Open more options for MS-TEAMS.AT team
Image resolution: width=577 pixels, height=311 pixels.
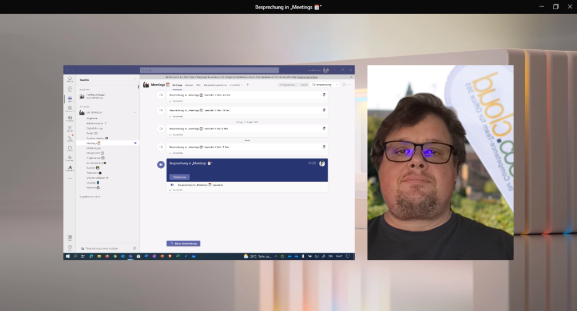tap(135, 112)
